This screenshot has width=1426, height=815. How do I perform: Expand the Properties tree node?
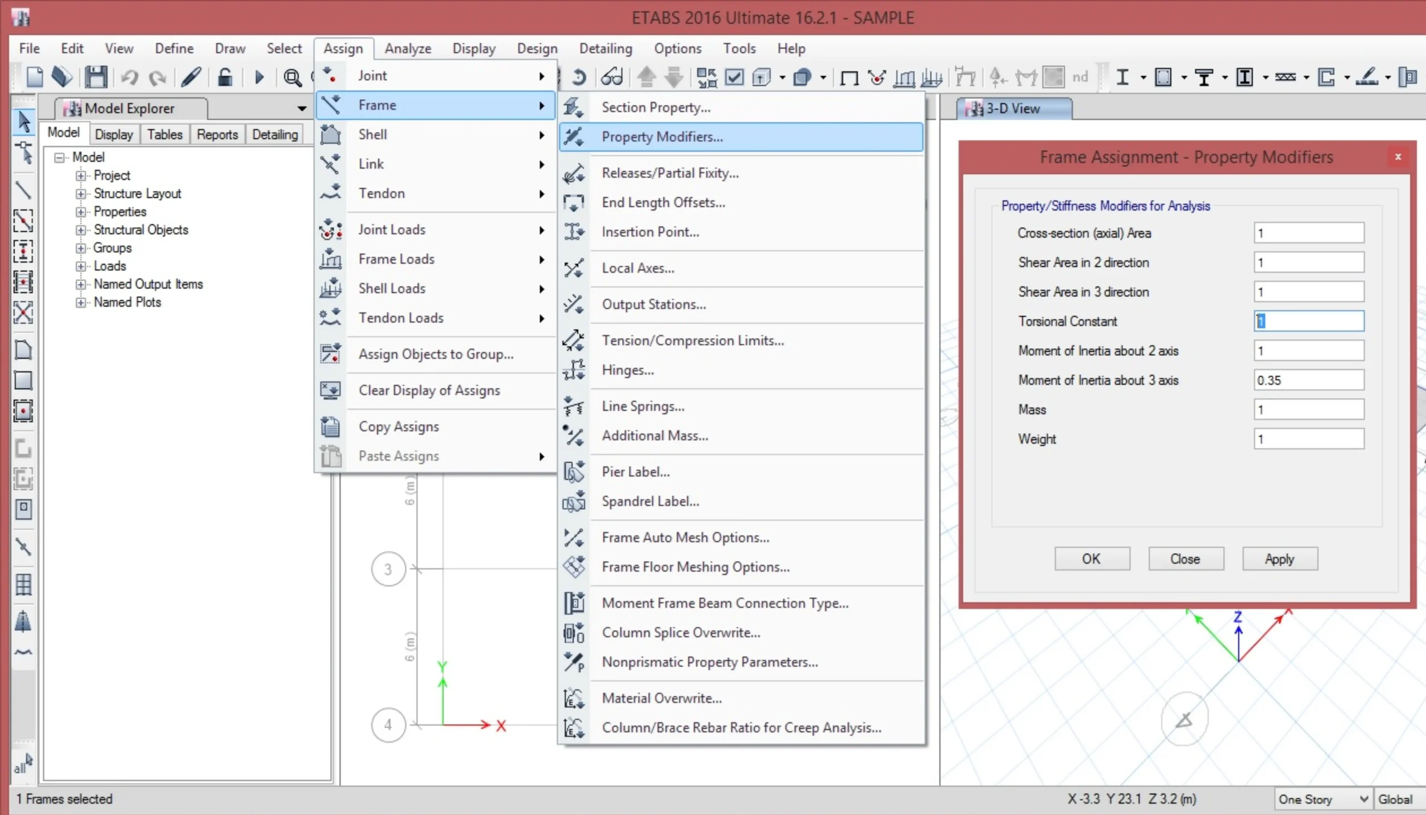click(x=81, y=212)
